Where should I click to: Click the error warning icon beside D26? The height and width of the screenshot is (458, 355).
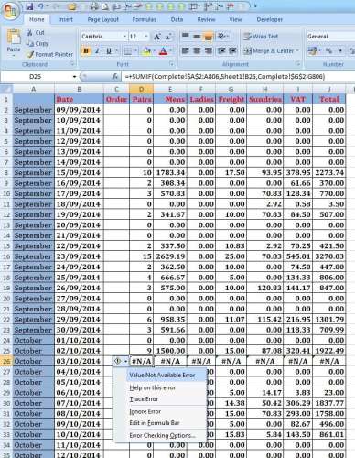pos(117,362)
